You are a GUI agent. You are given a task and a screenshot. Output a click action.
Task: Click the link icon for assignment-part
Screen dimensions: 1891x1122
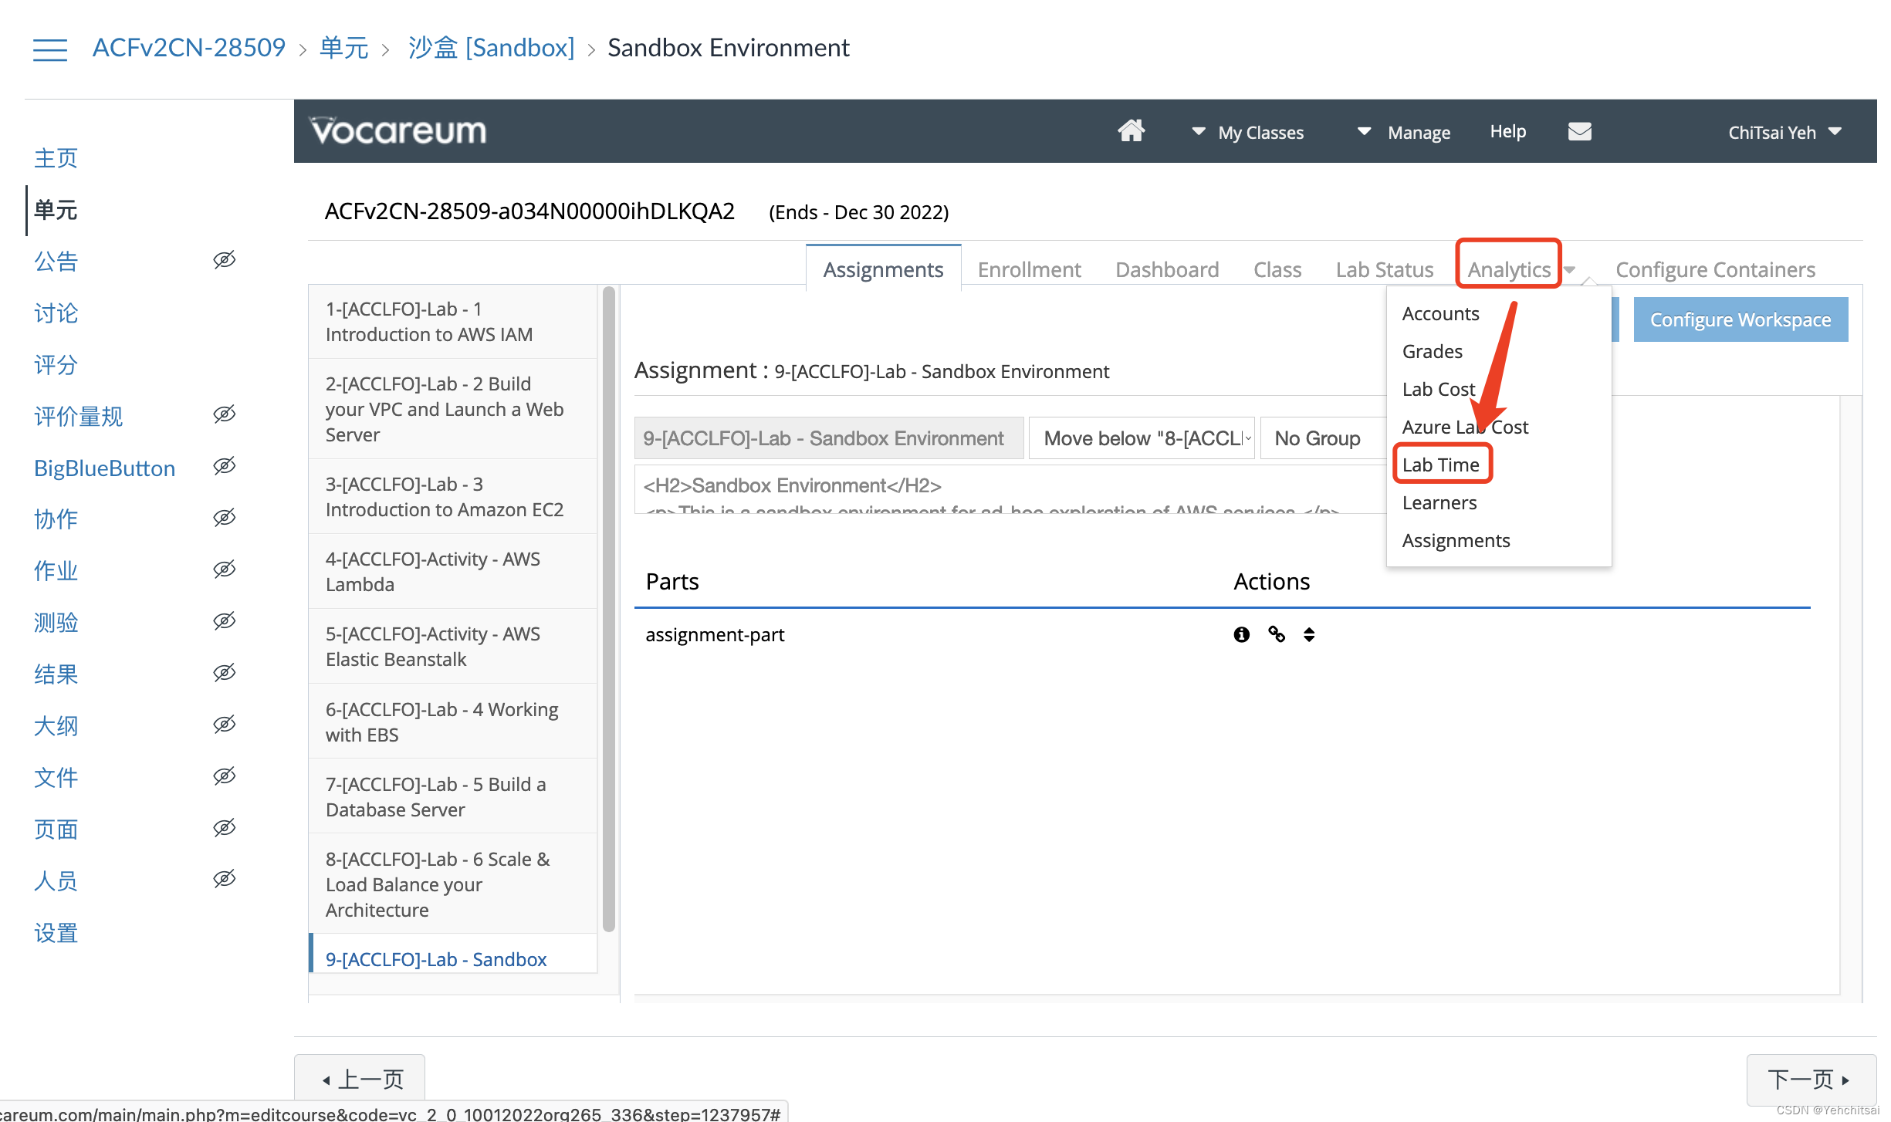pos(1277,633)
